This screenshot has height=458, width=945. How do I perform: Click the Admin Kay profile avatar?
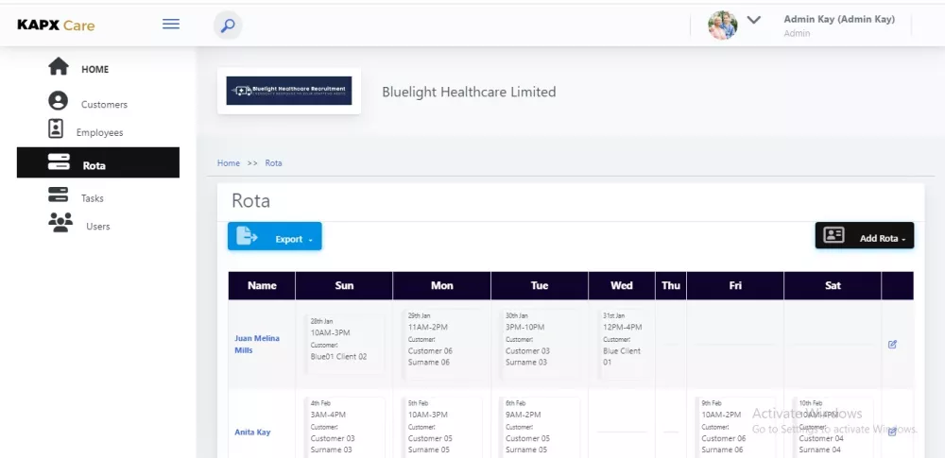pos(723,25)
